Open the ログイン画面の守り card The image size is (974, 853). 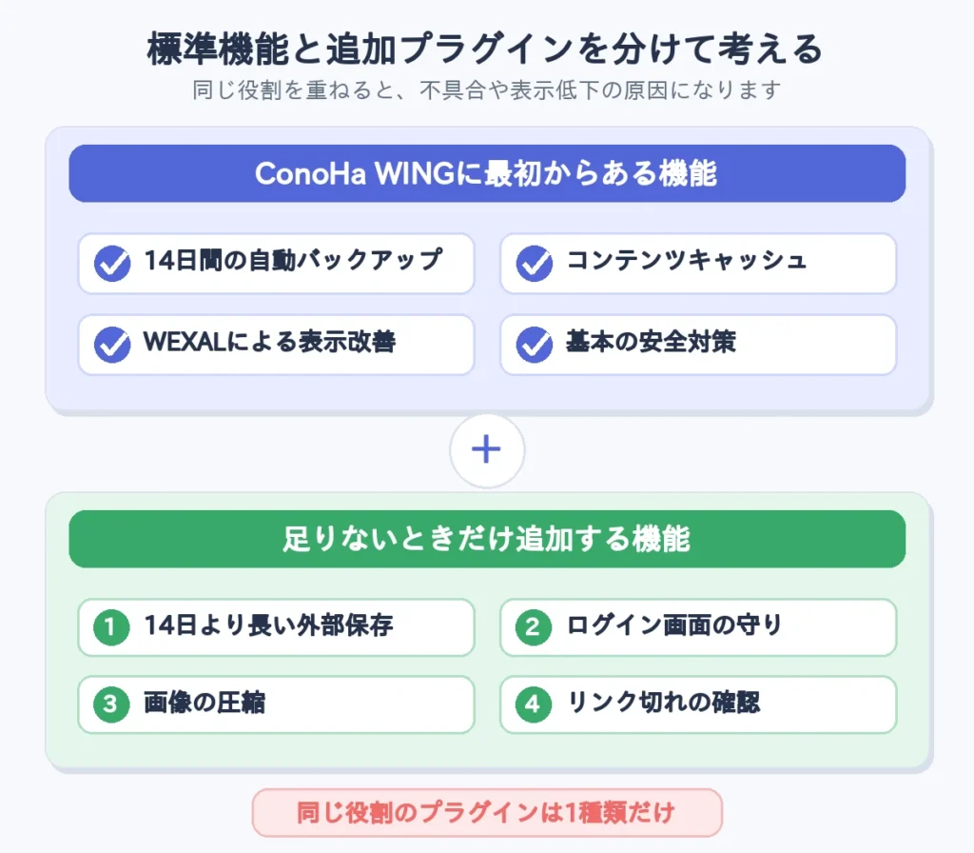point(698,627)
